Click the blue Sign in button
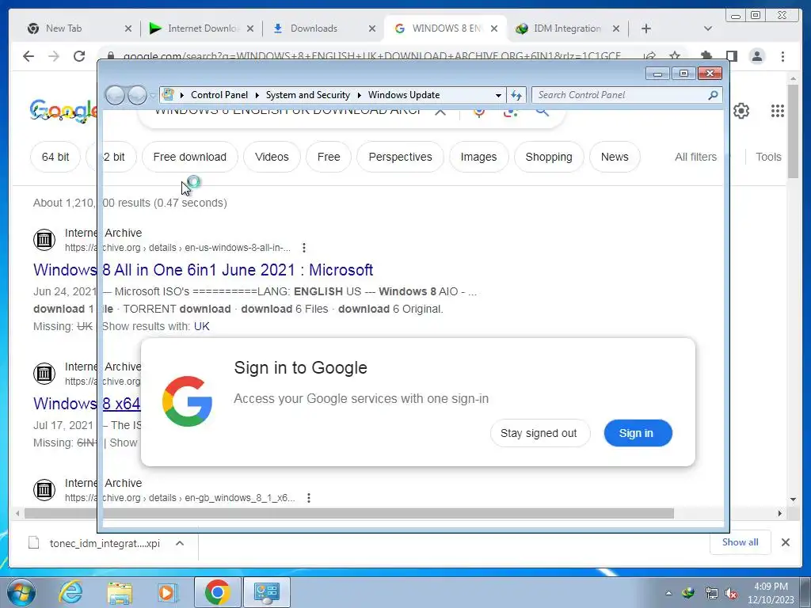 638,433
